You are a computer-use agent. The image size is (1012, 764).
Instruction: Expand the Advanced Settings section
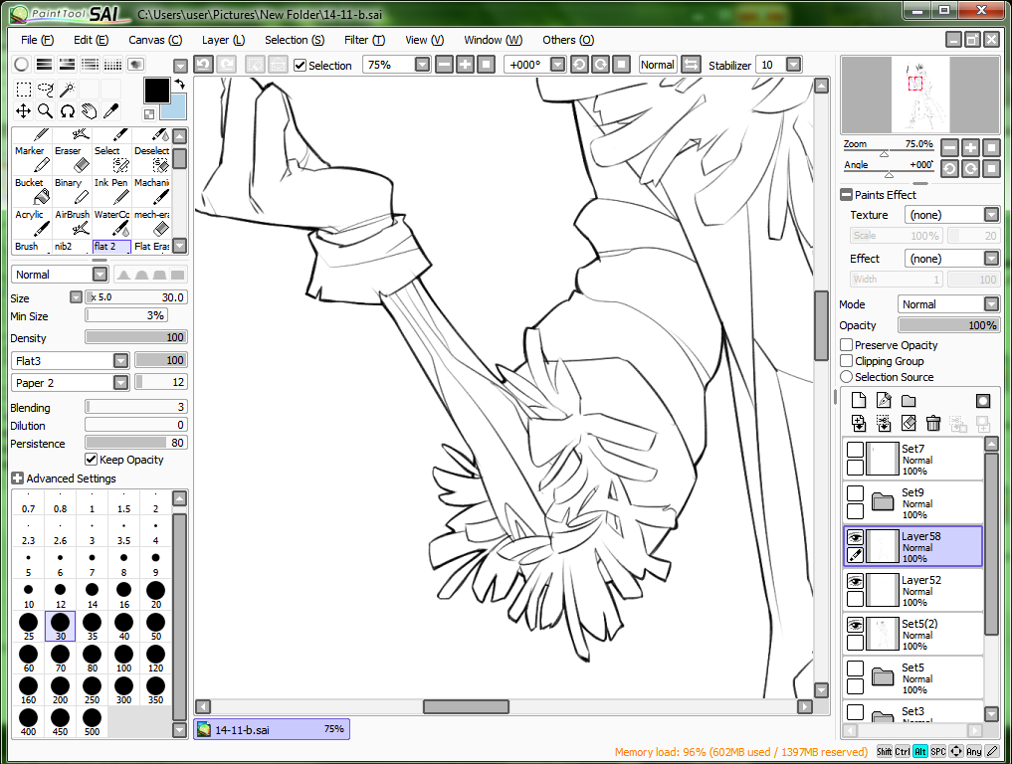[x=17, y=478]
